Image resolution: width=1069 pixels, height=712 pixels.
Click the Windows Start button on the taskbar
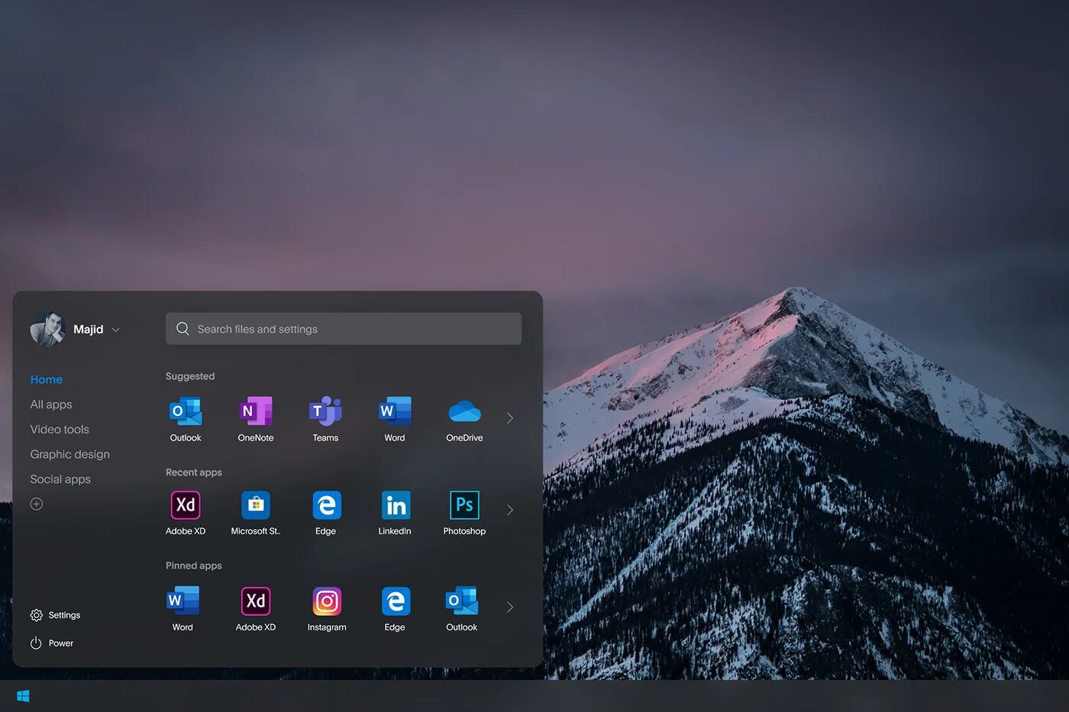(x=23, y=696)
